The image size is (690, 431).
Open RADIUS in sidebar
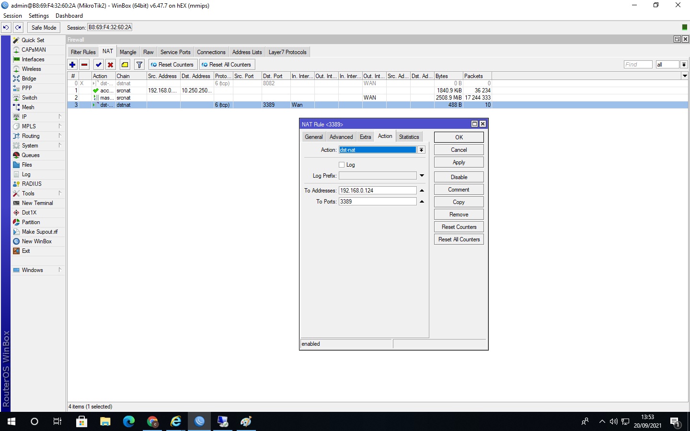tap(32, 184)
